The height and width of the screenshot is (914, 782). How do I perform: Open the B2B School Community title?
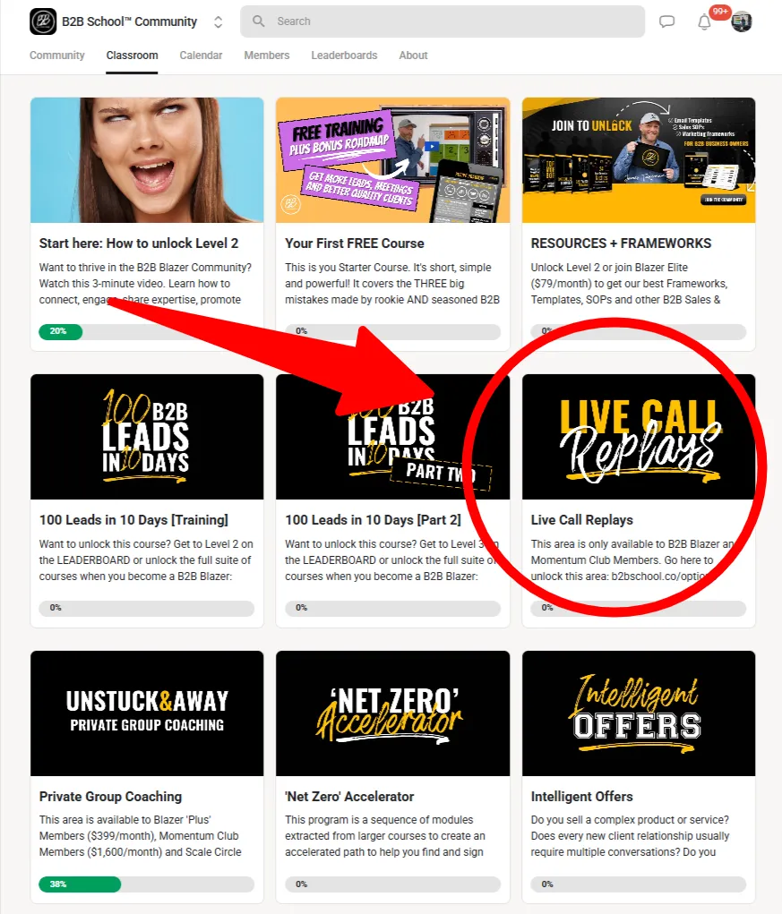130,21
